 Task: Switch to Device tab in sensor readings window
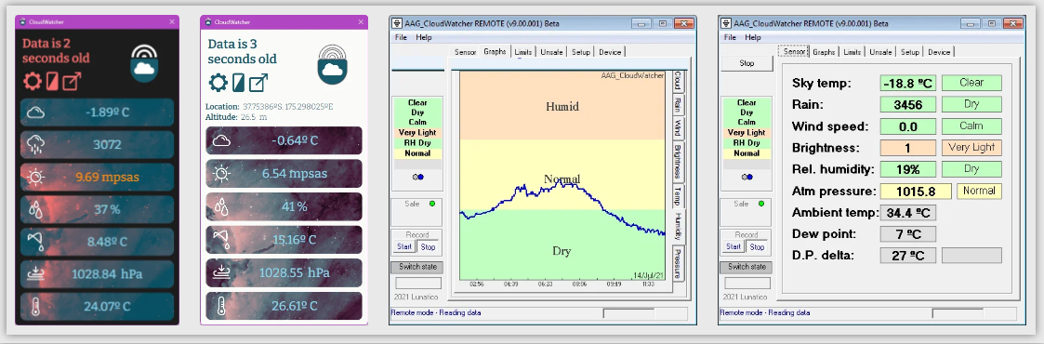tap(939, 52)
